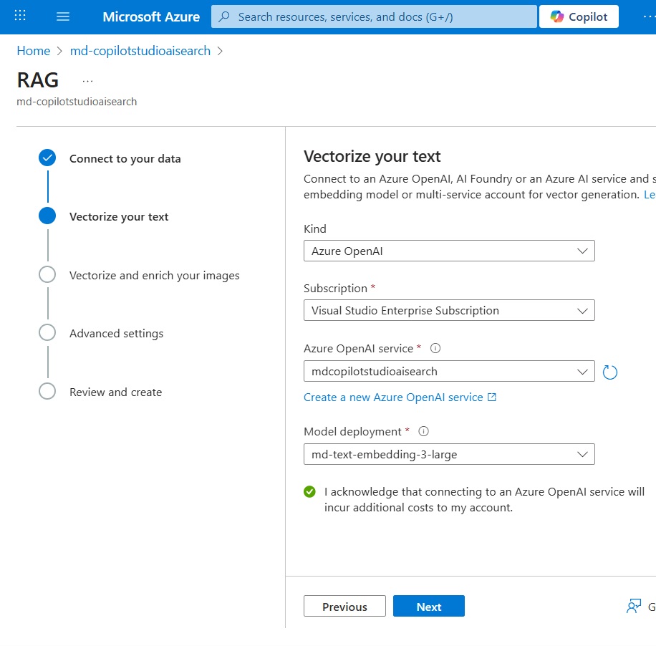This screenshot has height=646, width=656.
Task: Toggle the additional costs acknowledgment checkbox
Action: 309,491
